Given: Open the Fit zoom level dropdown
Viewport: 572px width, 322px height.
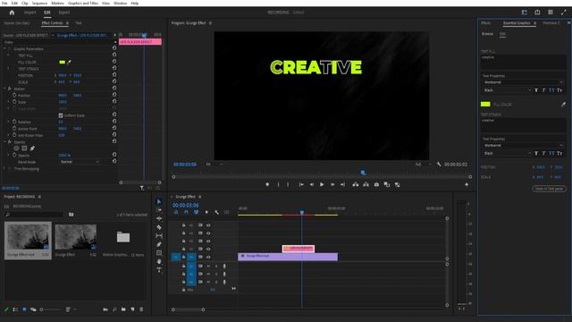Looking at the screenshot, I should pyautogui.click(x=214, y=165).
